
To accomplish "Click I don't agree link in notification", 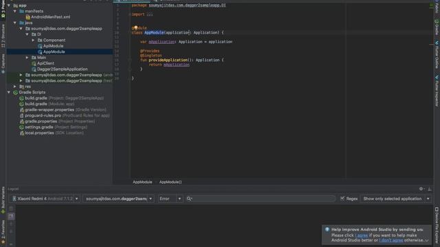I will 391,240.
